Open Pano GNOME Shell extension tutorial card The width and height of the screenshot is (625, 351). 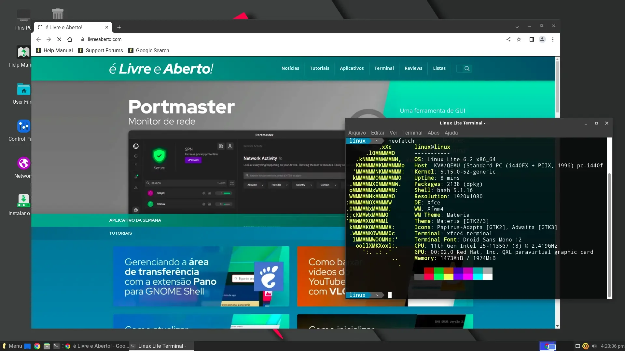(201, 276)
